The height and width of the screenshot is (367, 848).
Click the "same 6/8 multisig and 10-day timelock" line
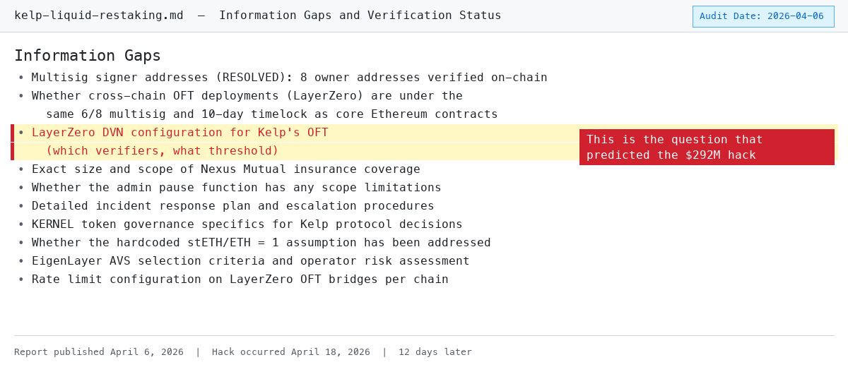[x=271, y=114]
